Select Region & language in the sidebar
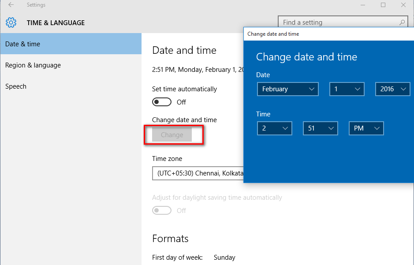The width and height of the screenshot is (414, 265). pyautogui.click(x=33, y=65)
